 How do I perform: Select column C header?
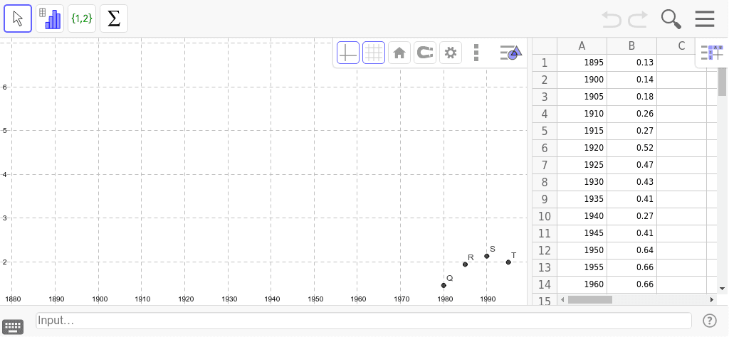[x=681, y=46]
